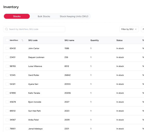Focus the Search by Identifiers field
This screenshot has height=132, width=144.
[34, 29]
